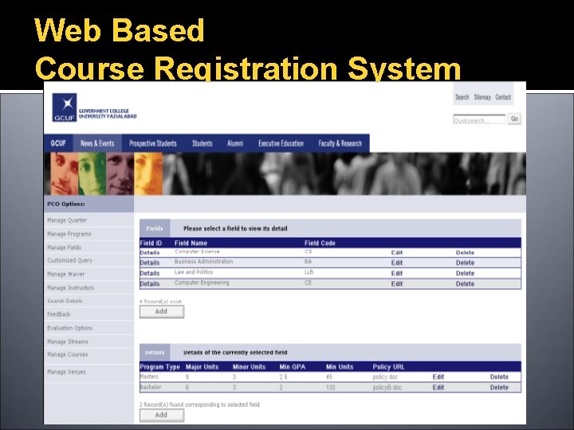The height and width of the screenshot is (430, 574).
Task: Click the Major Units column header
Action: 202,367
